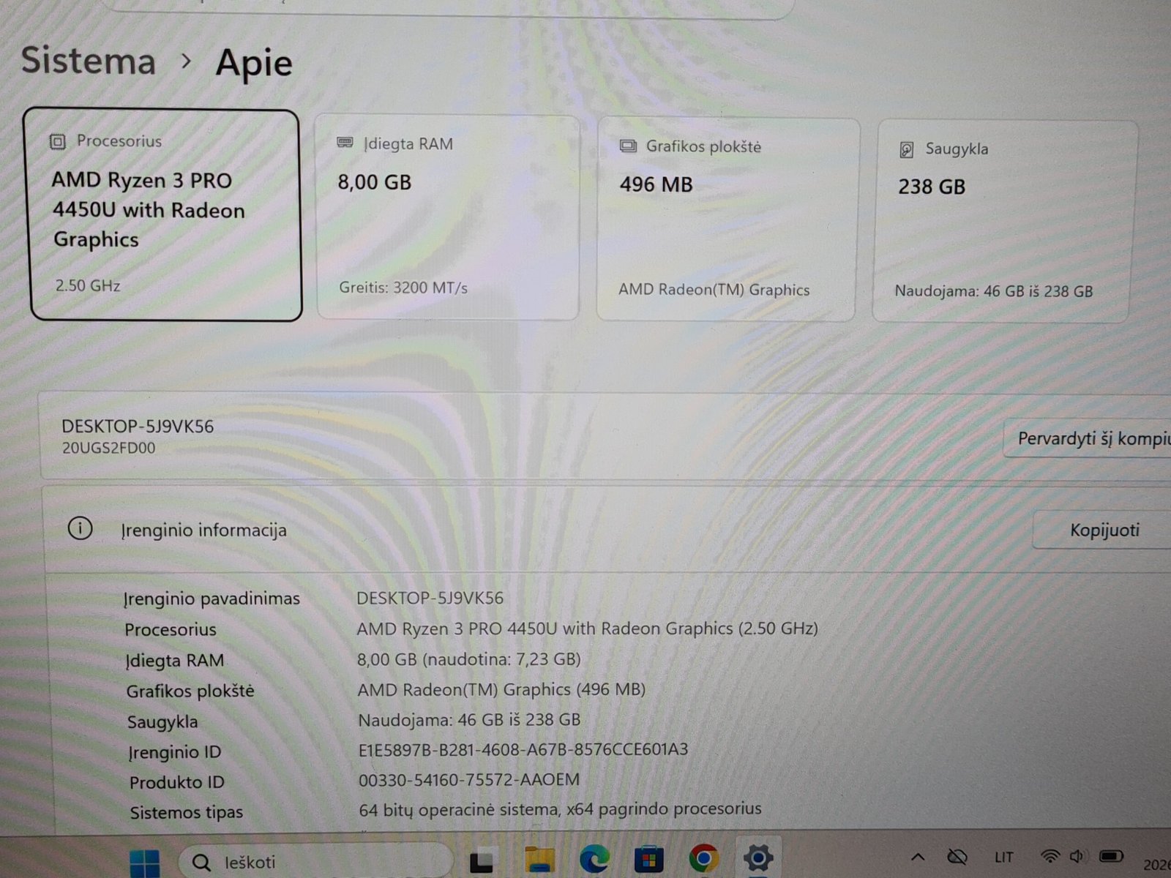Click the storage drive icon
This screenshot has height=878, width=1171.
907,149
